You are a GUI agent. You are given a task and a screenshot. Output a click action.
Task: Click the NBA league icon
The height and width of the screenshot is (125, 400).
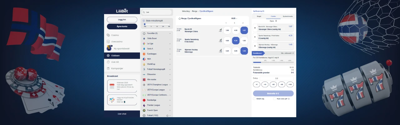pyautogui.click(x=144, y=59)
